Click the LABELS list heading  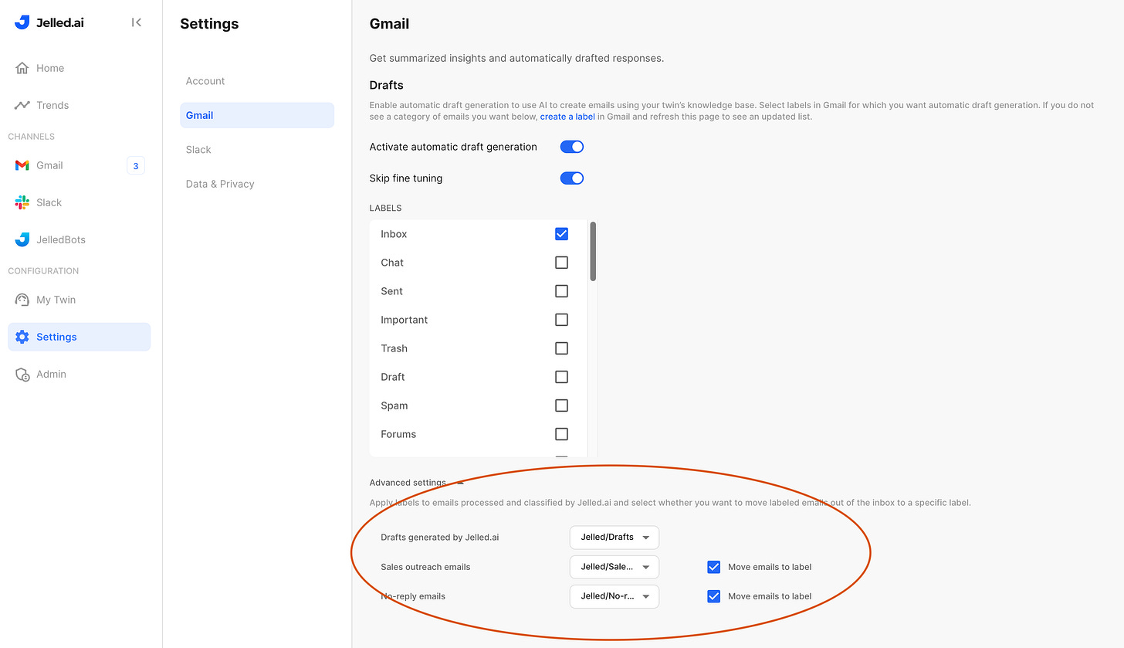pos(386,208)
